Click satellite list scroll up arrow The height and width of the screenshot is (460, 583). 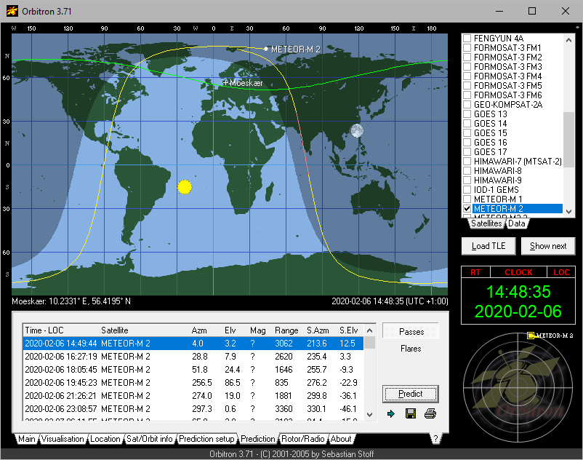coord(568,40)
